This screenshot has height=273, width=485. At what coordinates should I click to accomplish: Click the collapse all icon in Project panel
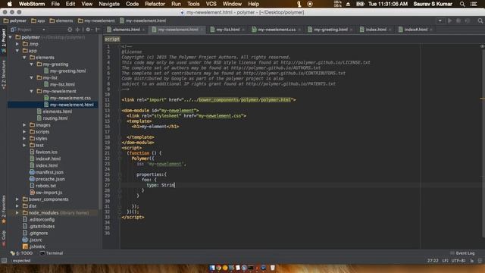(77, 30)
